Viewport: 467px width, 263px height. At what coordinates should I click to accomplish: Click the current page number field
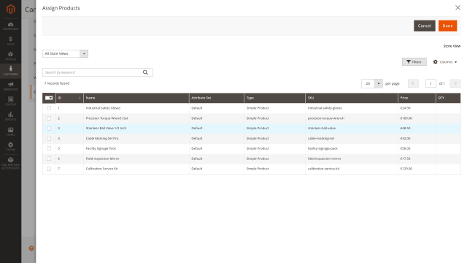[x=431, y=83]
